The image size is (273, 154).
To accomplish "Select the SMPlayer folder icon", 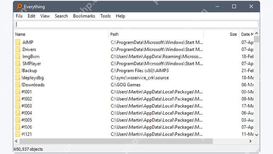I will click(18, 64).
